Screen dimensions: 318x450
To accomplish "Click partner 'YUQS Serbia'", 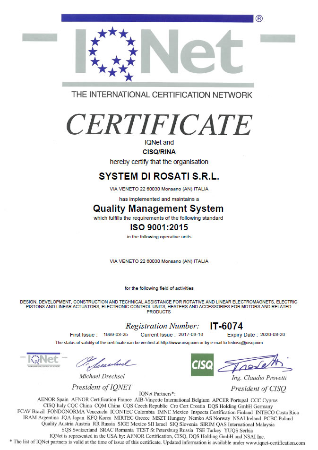I will [239, 430].
